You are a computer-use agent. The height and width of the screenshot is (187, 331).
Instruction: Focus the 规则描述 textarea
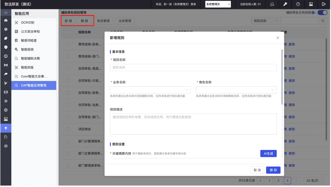(193, 124)
